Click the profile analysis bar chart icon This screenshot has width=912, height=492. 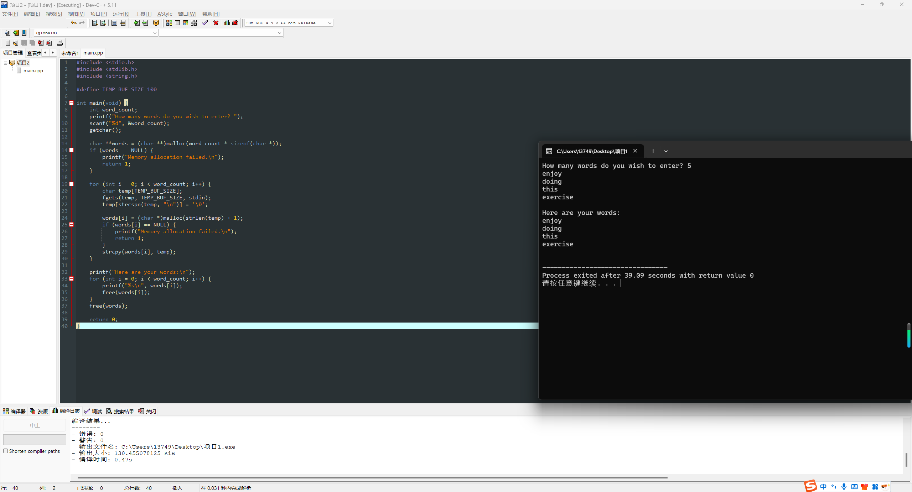pyautogui.click(x=227, y=23)
